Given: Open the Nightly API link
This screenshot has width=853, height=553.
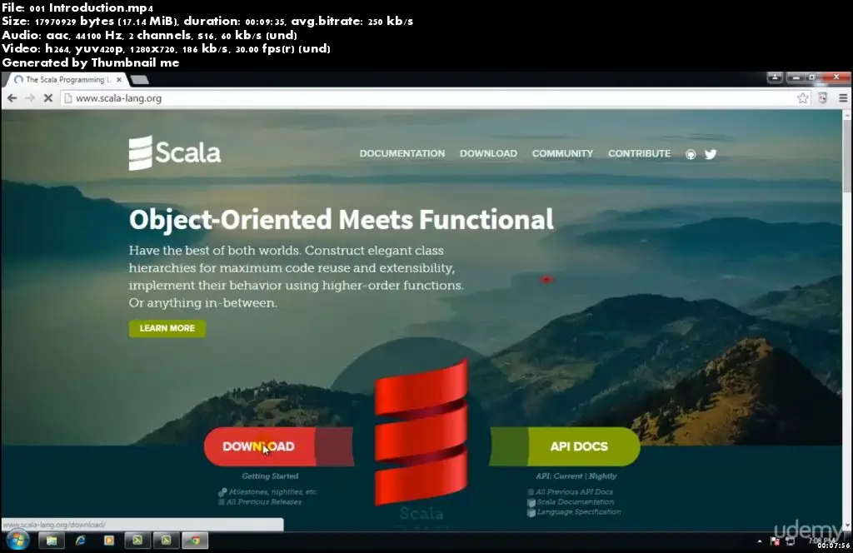Looking at the screenshot, I should [x=603, y=476].
